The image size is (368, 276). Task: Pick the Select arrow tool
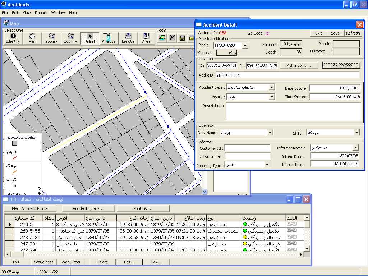pos(90,38)
